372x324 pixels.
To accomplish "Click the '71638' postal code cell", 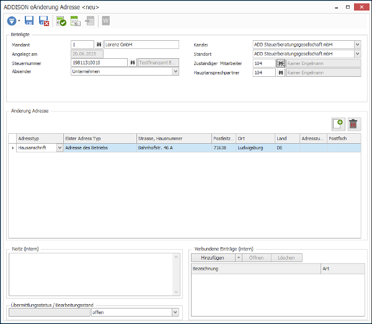I will [224, 147].
